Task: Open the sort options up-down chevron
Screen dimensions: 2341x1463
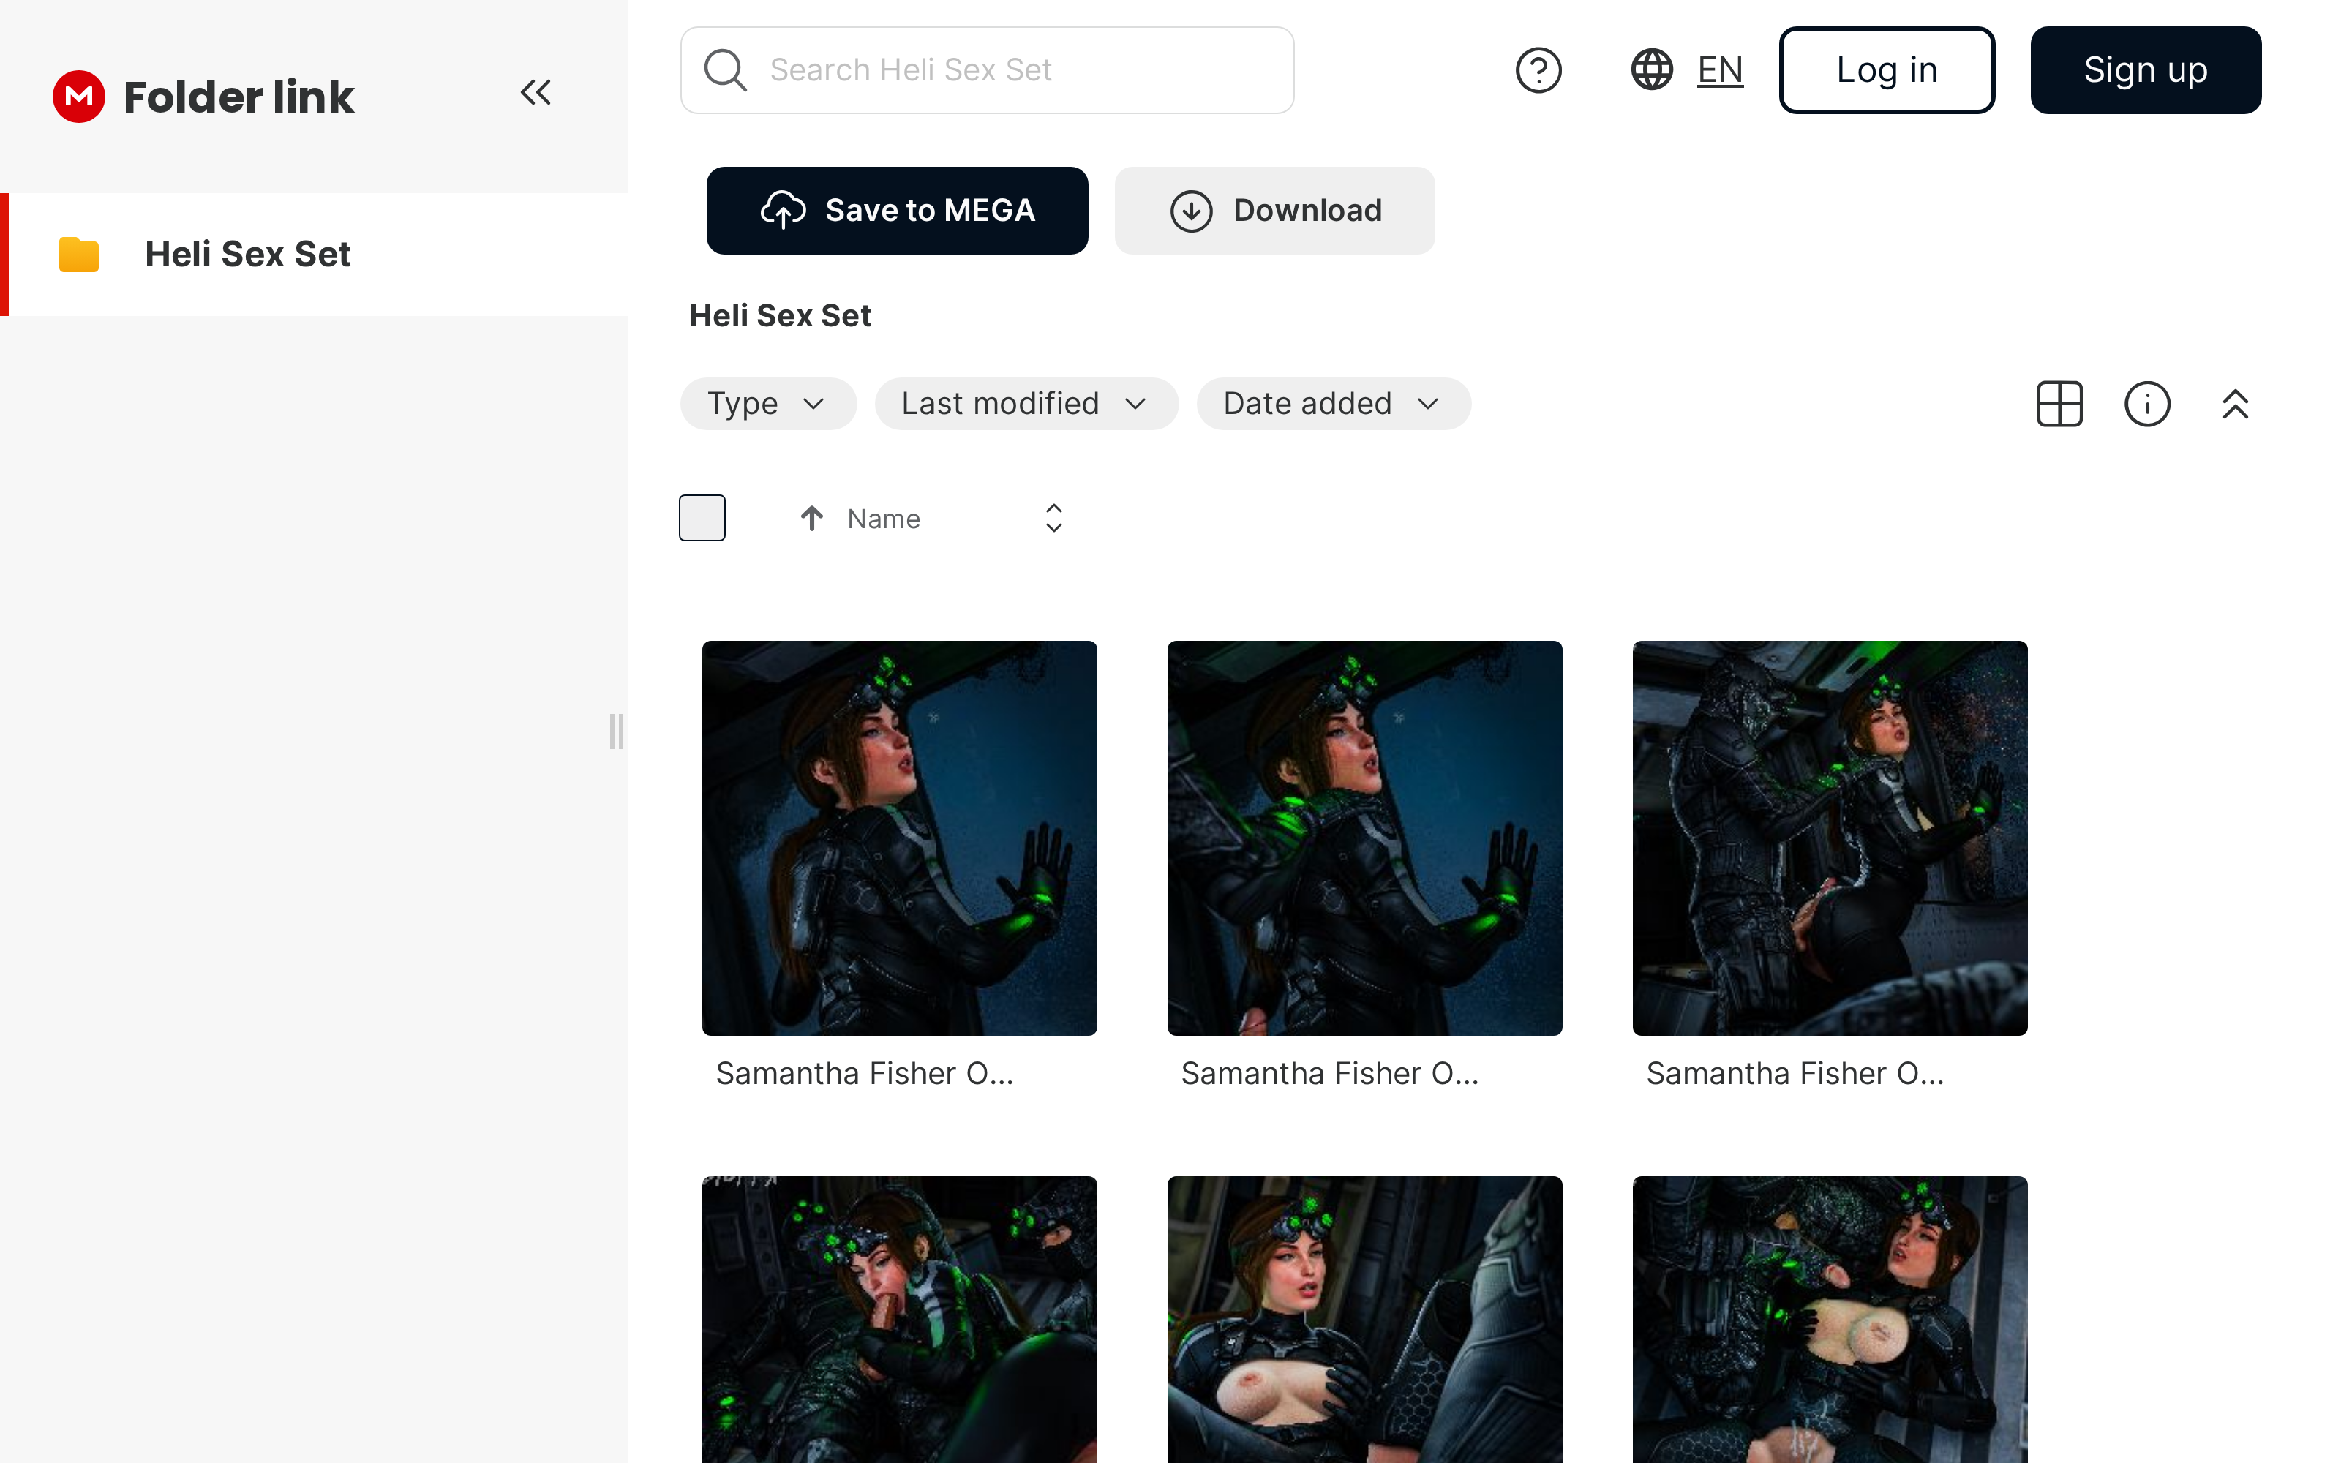Action: (1053, 519)
